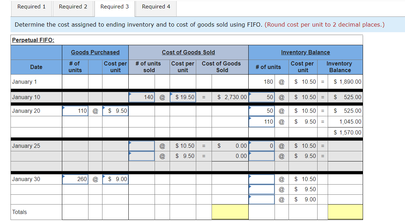Click the yellow Totals inventory balance cell
405x221 pixels.
click(345, 212)
